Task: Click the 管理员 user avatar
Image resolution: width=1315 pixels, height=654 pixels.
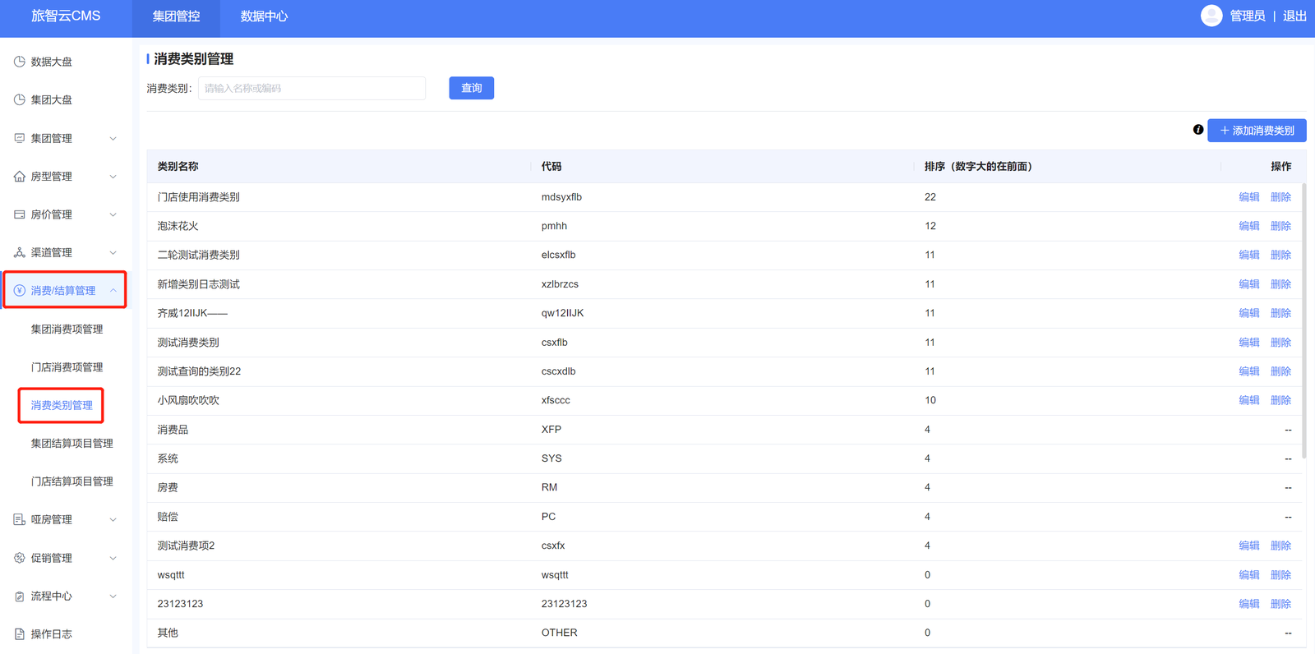Action: click(1211, 16)
